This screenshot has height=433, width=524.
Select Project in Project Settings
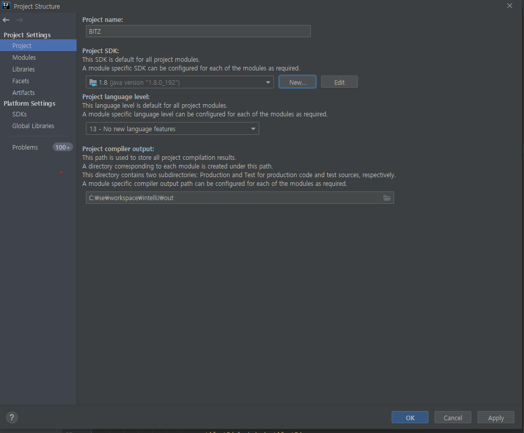(38, 45)
